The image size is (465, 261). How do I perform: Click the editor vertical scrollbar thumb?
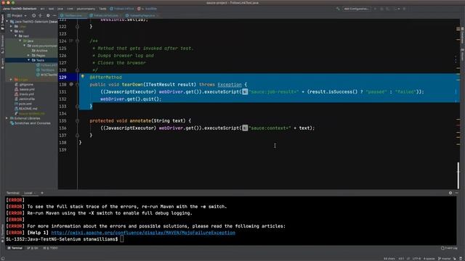458,175
